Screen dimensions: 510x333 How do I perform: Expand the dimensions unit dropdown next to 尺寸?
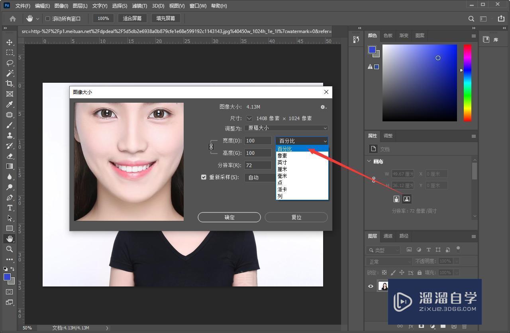[249, 118]
